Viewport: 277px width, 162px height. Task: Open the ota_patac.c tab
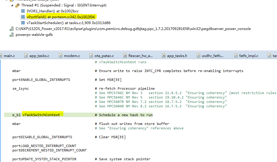click(104, 56)
